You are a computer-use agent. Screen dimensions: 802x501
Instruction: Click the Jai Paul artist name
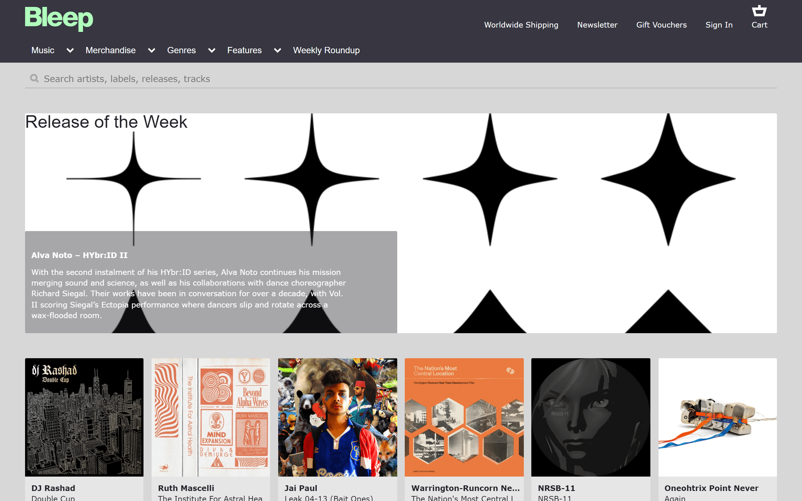(300, 488)
